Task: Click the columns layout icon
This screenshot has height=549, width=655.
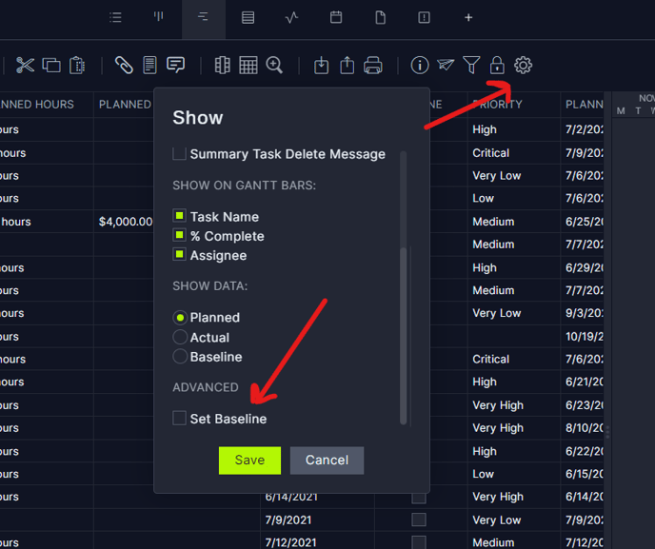Action: 222,65
